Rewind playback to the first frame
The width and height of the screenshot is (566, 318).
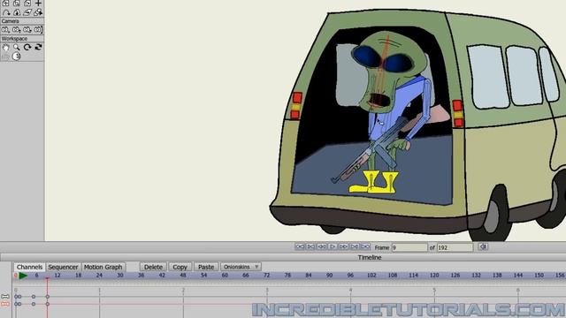coord(300,246)
